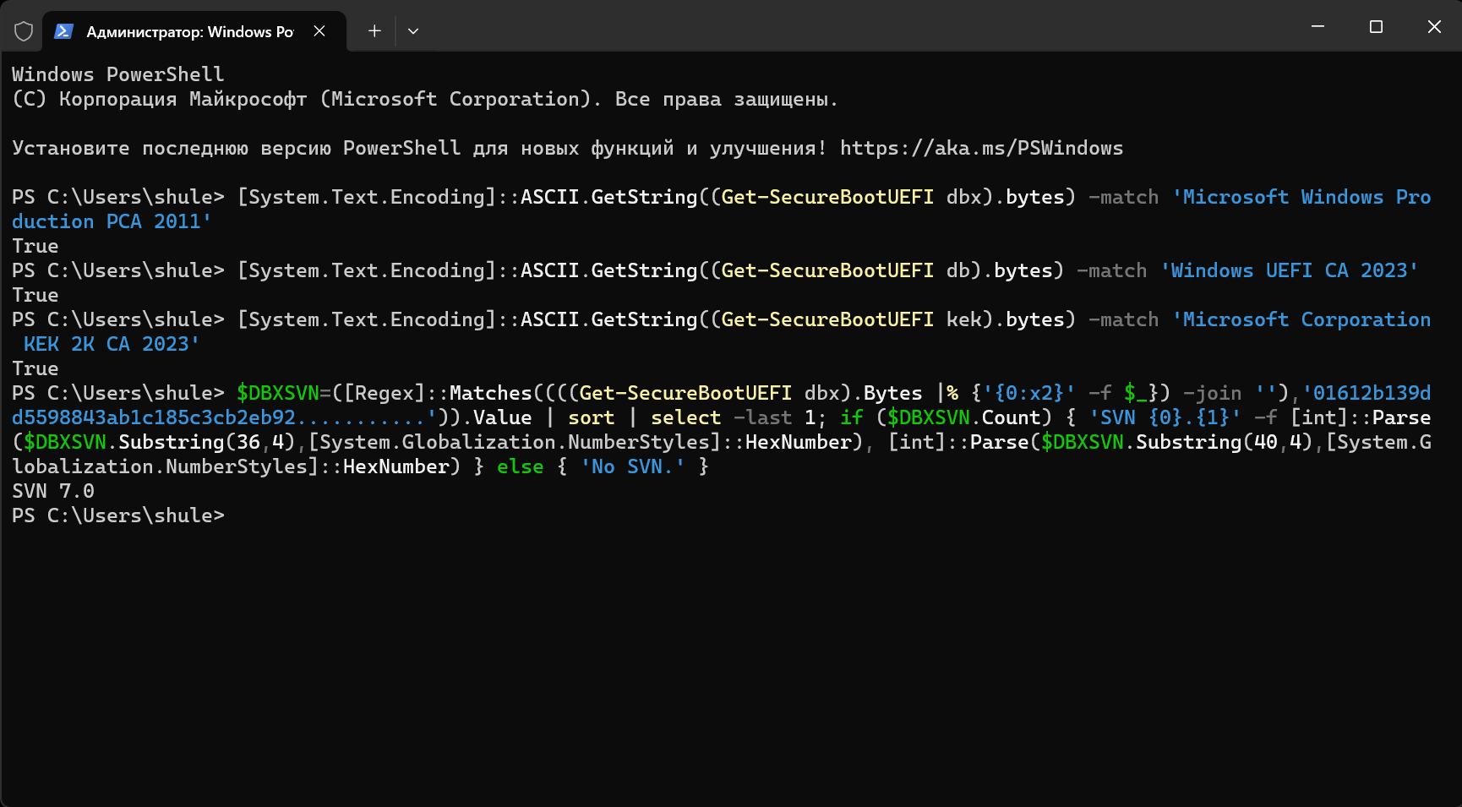Image resolution: width=1462 pixels, height=807 pixels.
Task: Maximize the terminal window
Action: [x=1376, y=27]
